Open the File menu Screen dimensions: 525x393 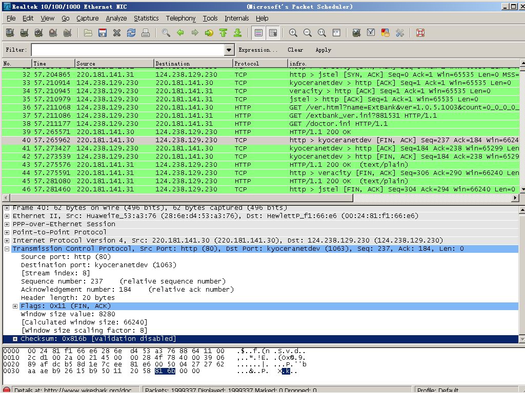click(x=11, y=18)
